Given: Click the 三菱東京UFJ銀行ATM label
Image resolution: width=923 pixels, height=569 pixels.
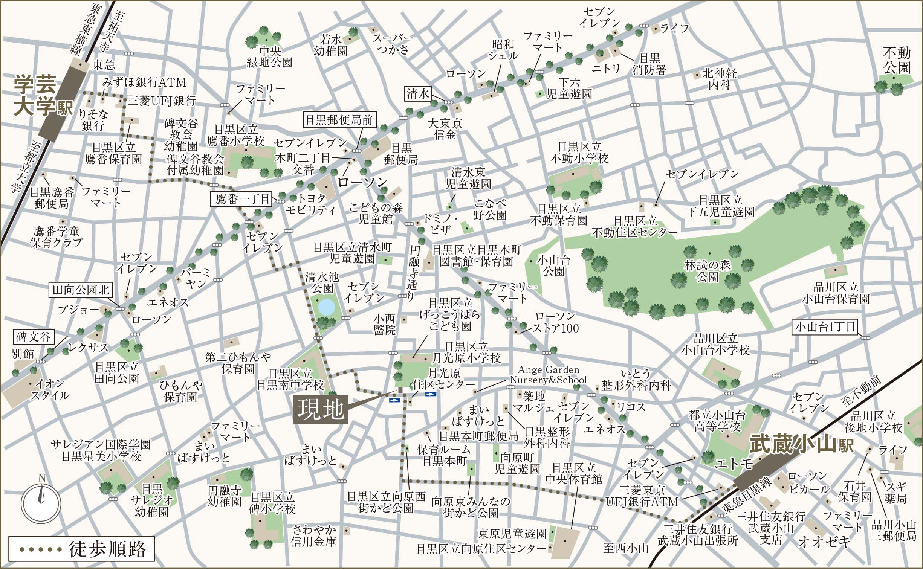Looking at the screenshot, I should pyautogui.click(x=642, y=496).
